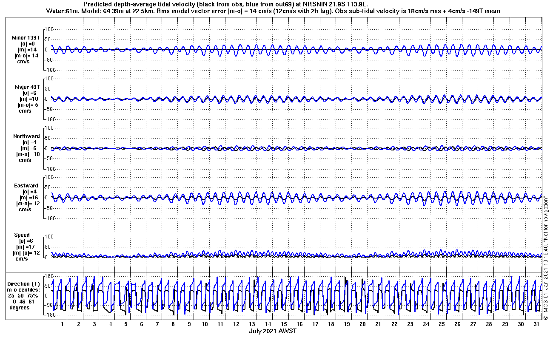The image size is (553, 340).
Task: Click "|m| =17" in the Speed panel
Action: pyautogui.click(x=25, y=247)
